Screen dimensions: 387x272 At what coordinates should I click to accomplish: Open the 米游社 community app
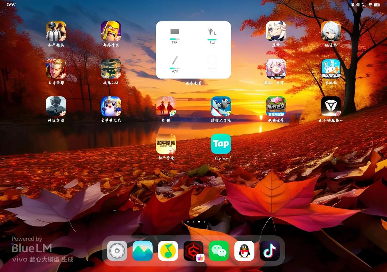(x=331, y=69)
